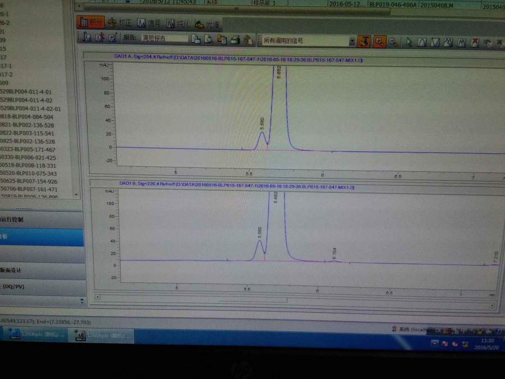Click the DAD1 B Sig=220,4 signal title
The height and width of the screenshot is (379, 505).
(237, 186)
